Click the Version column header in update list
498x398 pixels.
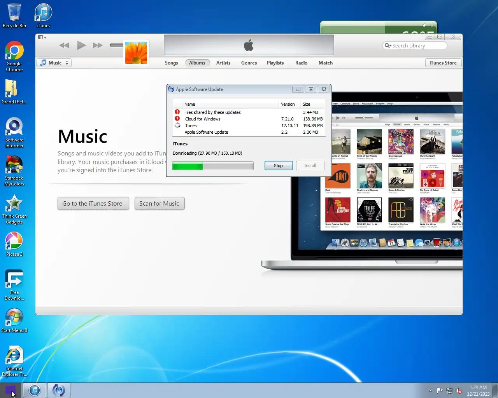(290, 104)
